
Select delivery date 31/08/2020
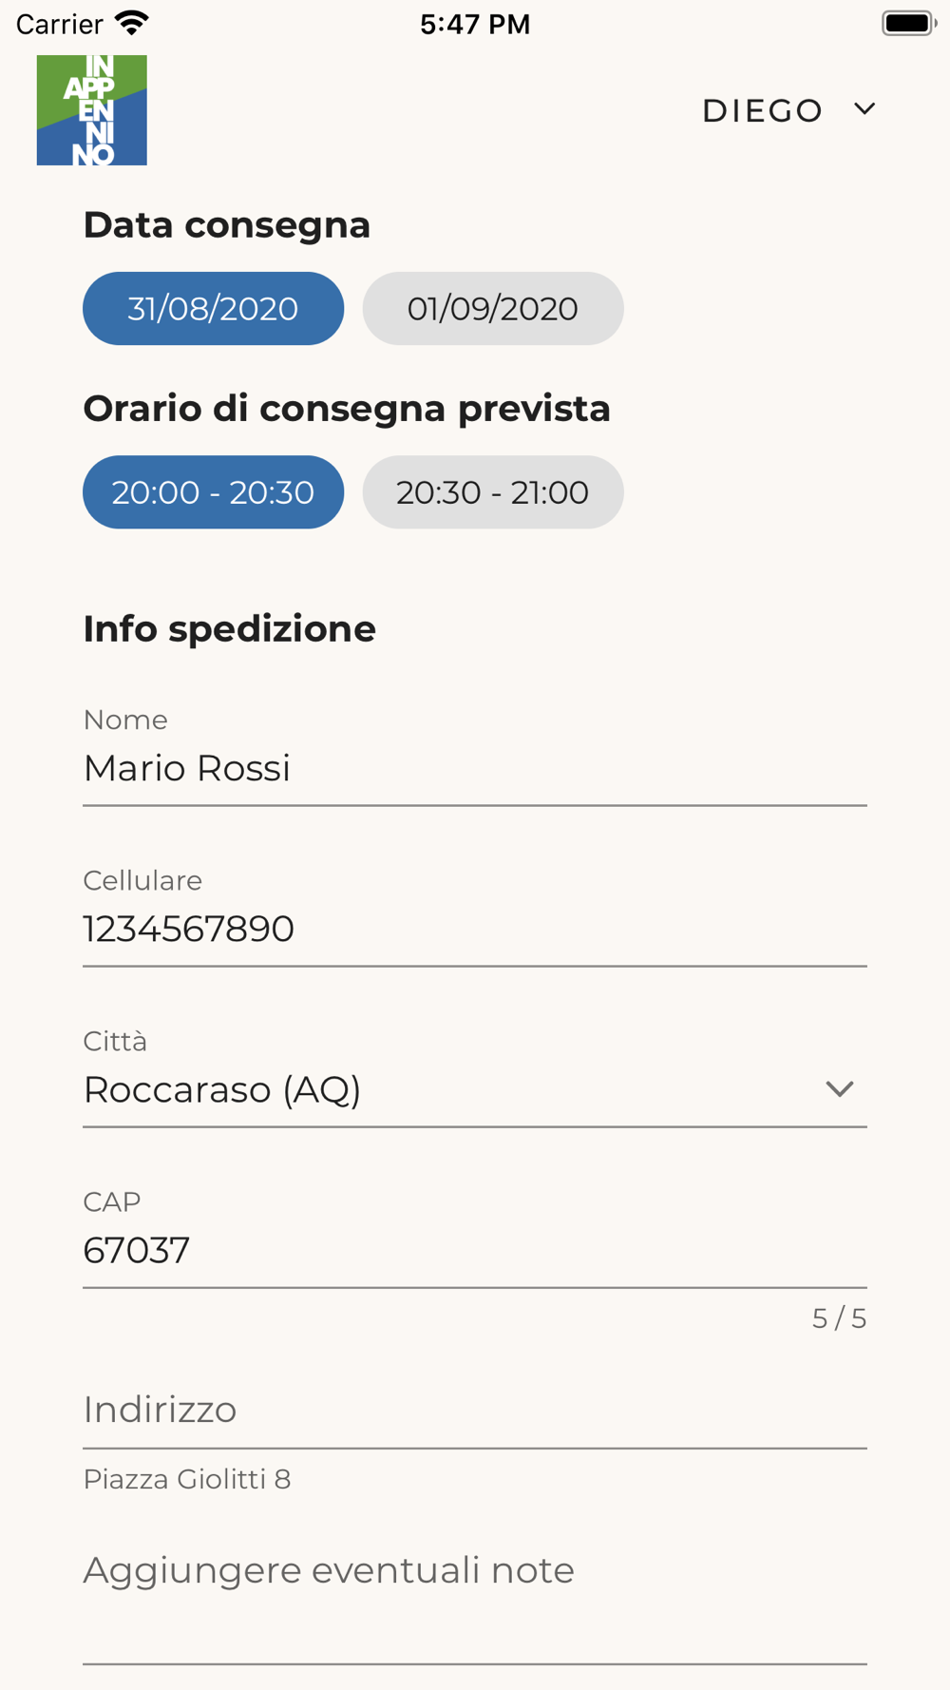[213, 308]
